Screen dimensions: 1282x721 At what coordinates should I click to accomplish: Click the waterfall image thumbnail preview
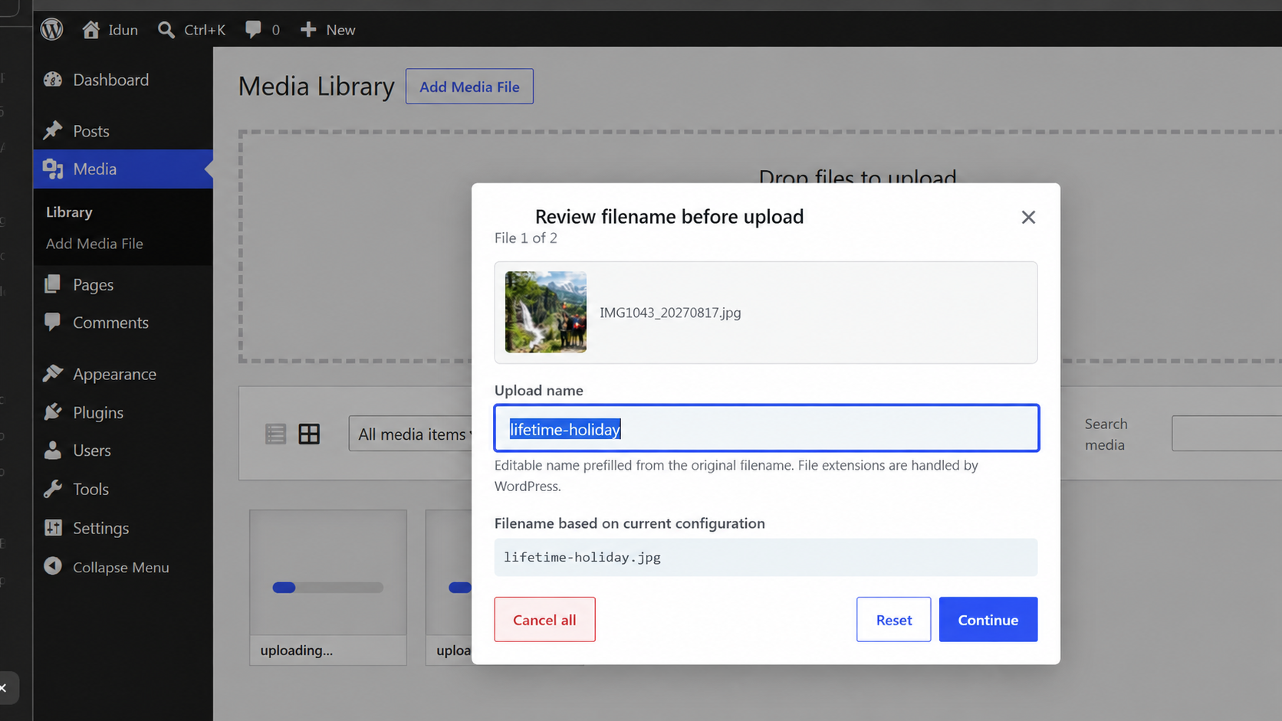coord(546,312)
